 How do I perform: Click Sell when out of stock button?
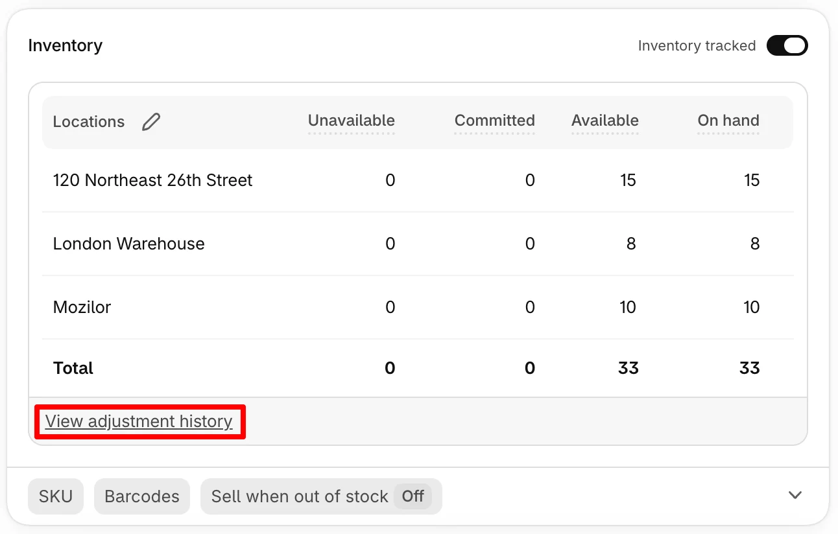(x=321, y=496)
